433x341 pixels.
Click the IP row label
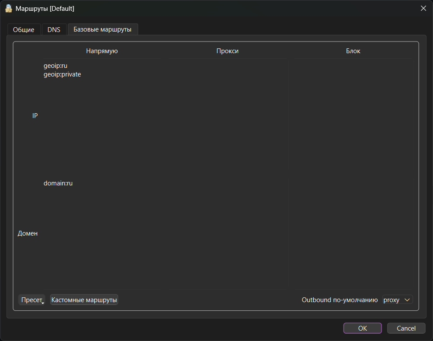tap(35, 116)
